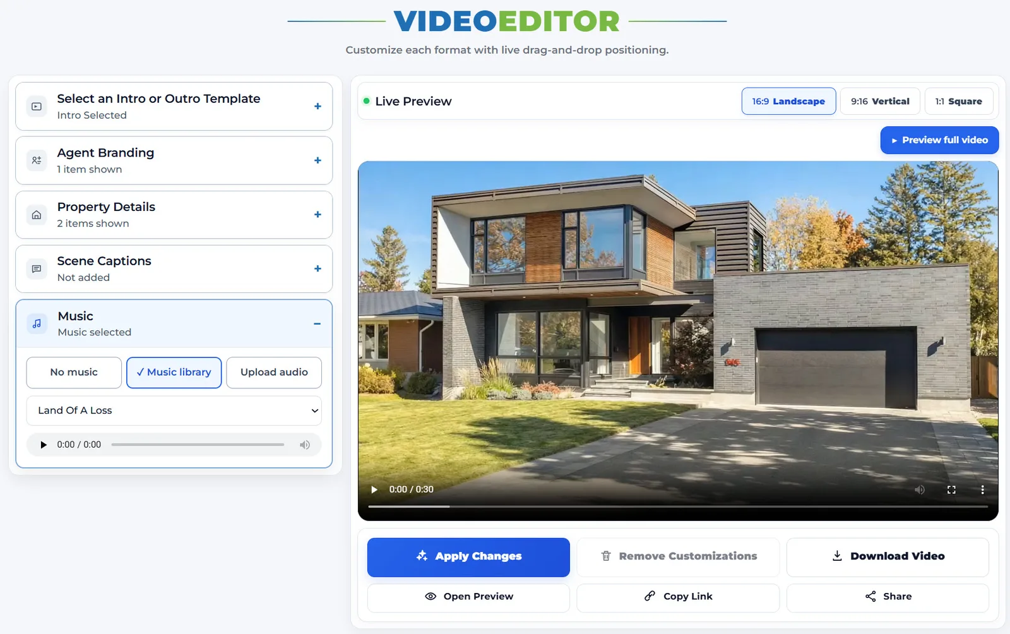Switch to the 9:16 Vertical format tab
This screenshot has height=634, width=1010.
pos(880,101)
